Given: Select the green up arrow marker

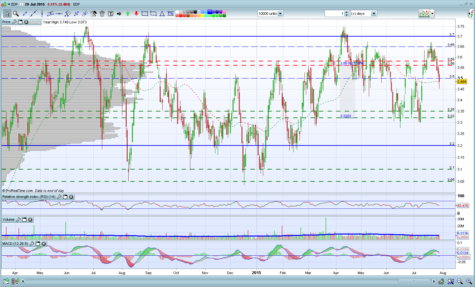Looking at the screenshot, I should point(128,14).
